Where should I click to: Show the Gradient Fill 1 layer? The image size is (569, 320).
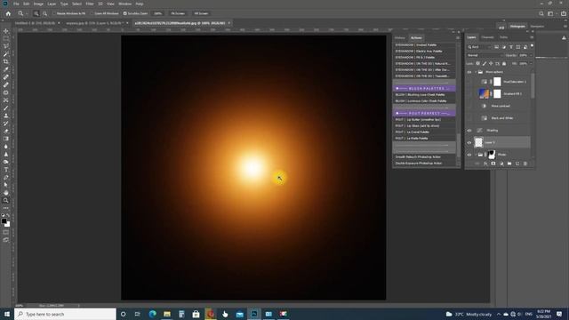click(x=469, y=93)
